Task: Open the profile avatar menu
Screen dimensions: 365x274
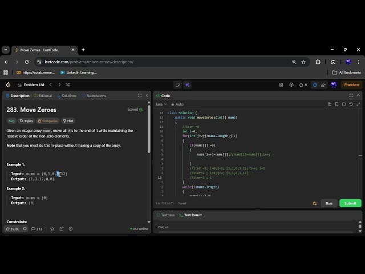Action: coord(334,85)
